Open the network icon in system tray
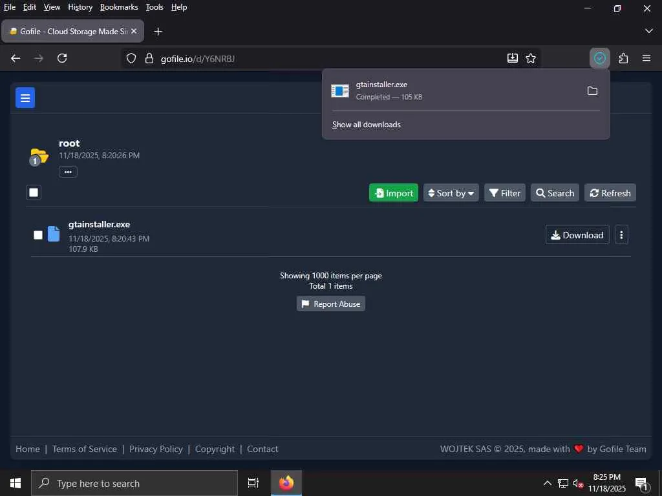This screenshot has width=662, height=496. click(562, 483)
